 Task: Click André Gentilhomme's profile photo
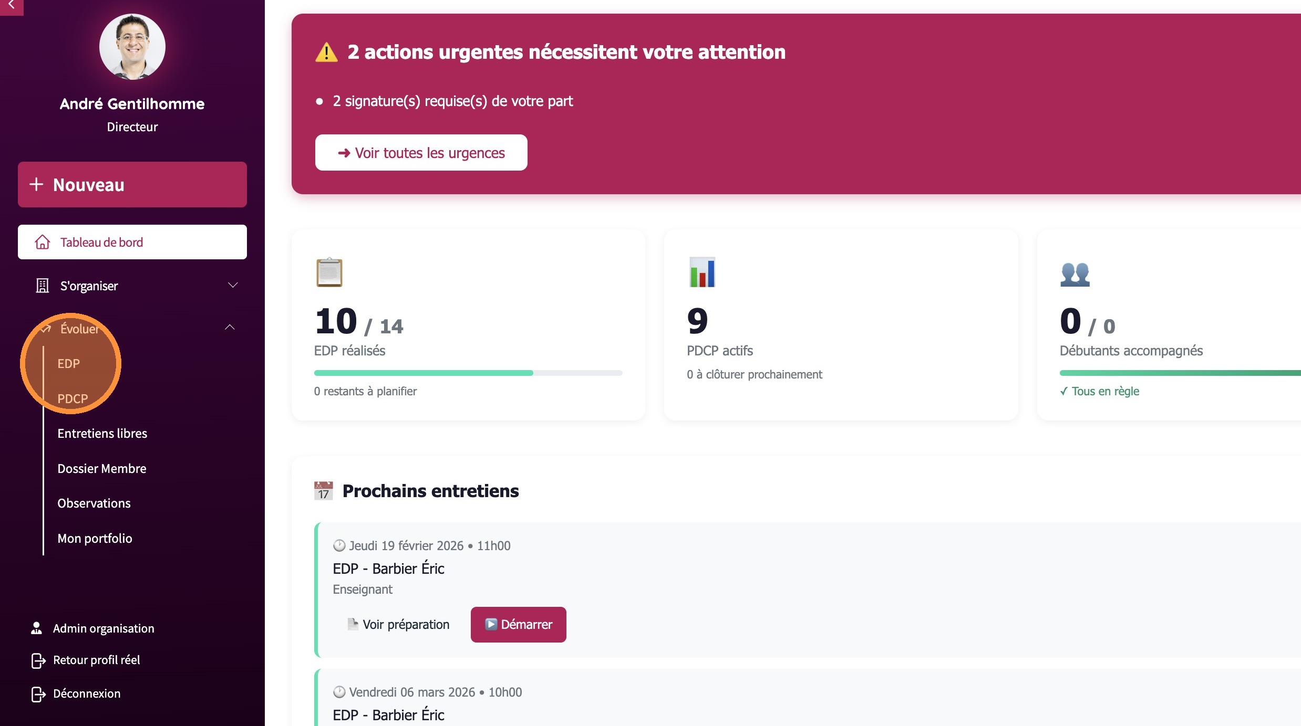pos(132,47)
